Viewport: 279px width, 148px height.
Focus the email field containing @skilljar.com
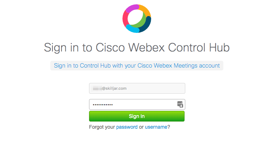tap(137, 88)
